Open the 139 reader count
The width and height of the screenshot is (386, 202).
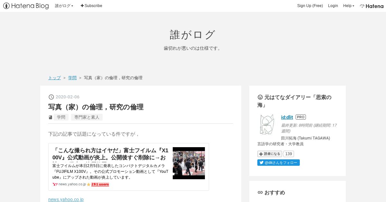pyautogui.click(x=289, y=154)
